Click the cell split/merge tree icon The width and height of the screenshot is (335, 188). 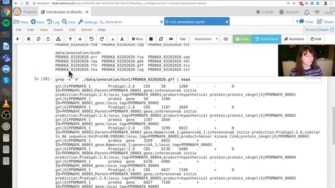(58, 39)
